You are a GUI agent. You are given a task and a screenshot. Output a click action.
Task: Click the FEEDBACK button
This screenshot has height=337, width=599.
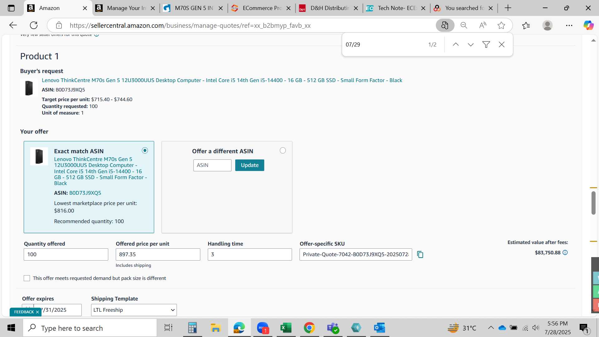(24, 312)
